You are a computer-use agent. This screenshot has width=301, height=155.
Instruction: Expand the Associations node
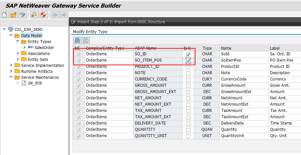[x=18, y=53]
